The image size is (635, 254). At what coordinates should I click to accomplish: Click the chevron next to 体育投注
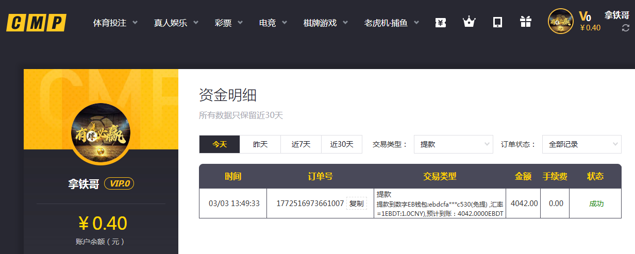tap(135, 23)
